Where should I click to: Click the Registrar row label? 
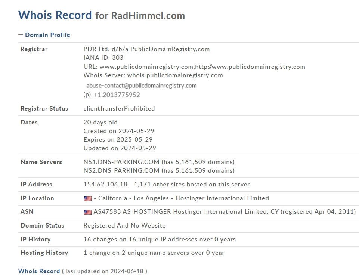point(34,49)
